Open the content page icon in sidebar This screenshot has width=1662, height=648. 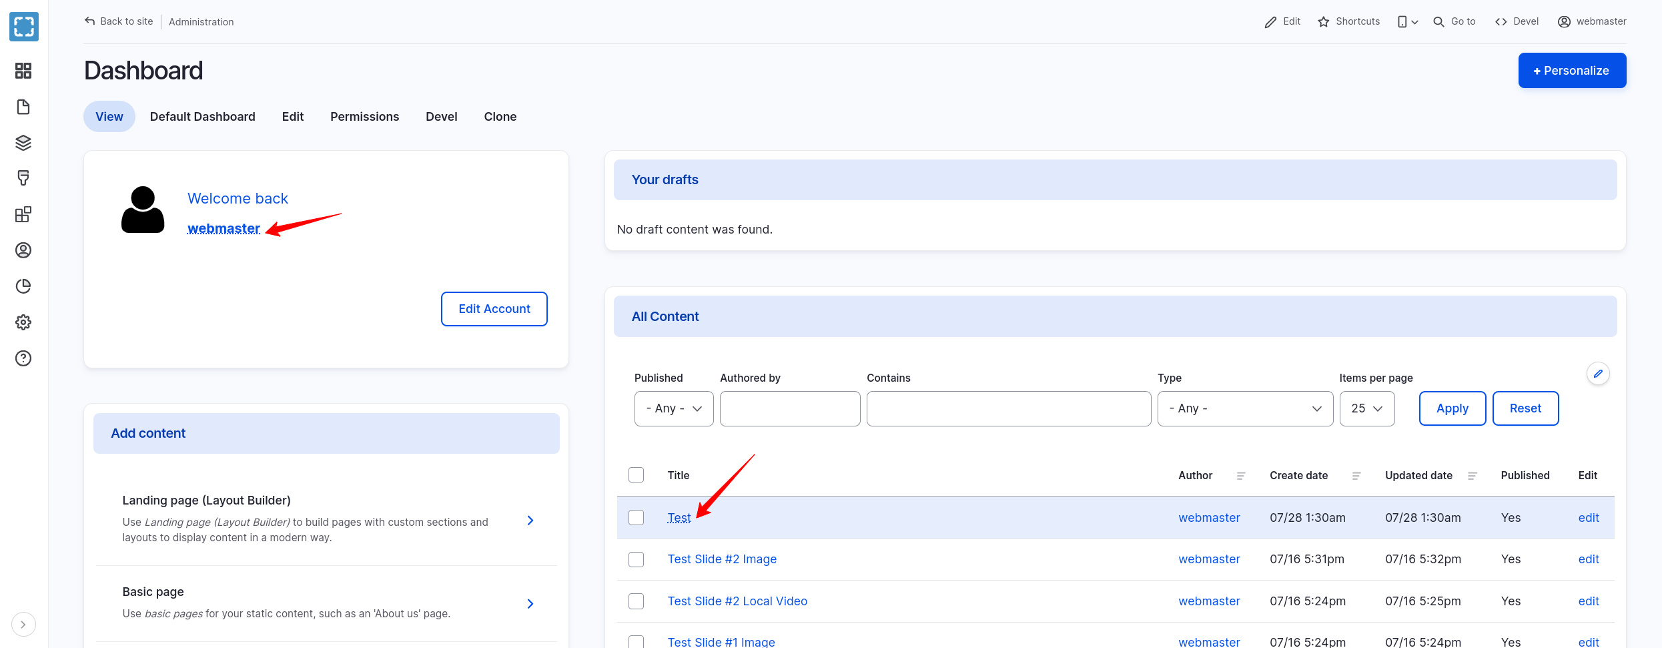[23, 107]
